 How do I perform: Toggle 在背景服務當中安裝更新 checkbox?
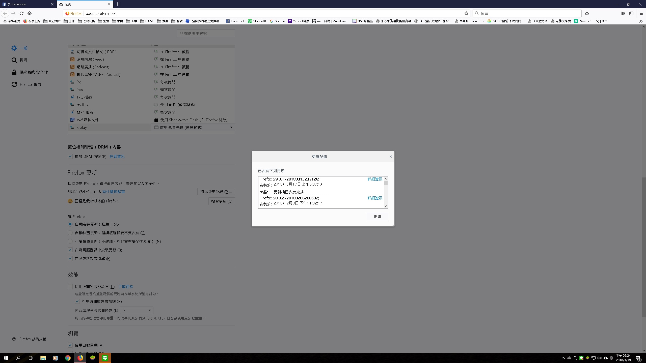coord(70,250)
